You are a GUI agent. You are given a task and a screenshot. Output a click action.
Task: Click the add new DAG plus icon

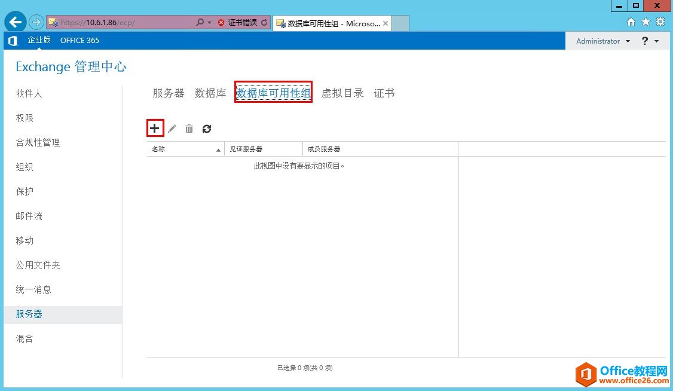[155, 129]
